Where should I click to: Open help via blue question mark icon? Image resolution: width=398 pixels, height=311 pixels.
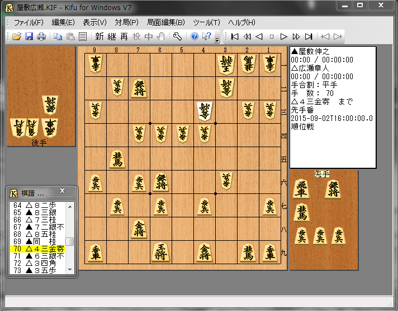pyautogui.click(x=195, y=36)
